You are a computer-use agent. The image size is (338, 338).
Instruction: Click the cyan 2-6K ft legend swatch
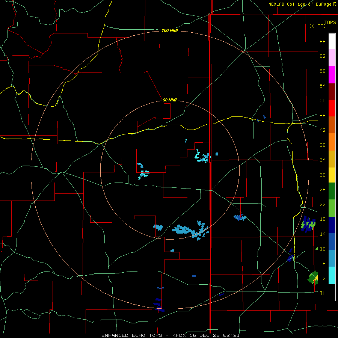pos(332,275)
